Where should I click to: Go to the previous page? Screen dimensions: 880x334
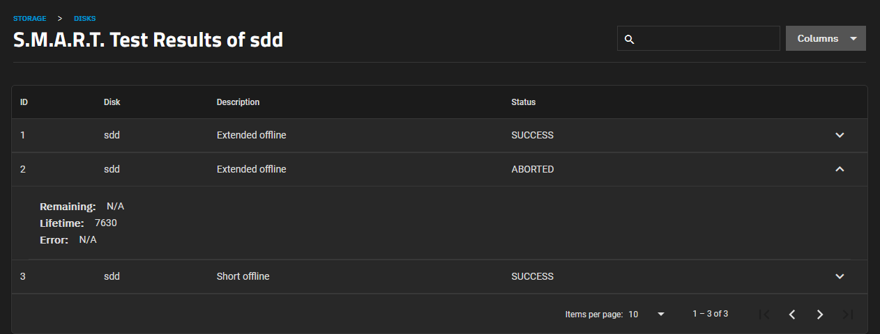[x=792, y=315]
